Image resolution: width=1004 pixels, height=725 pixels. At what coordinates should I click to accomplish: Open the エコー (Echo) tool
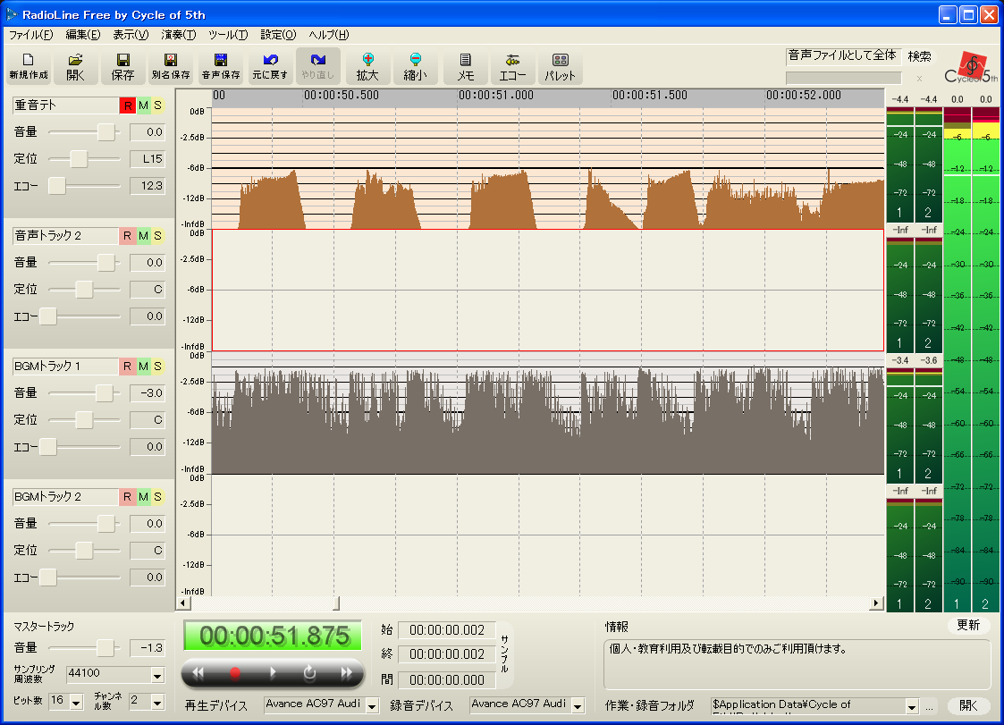click(x=513, y=66)
